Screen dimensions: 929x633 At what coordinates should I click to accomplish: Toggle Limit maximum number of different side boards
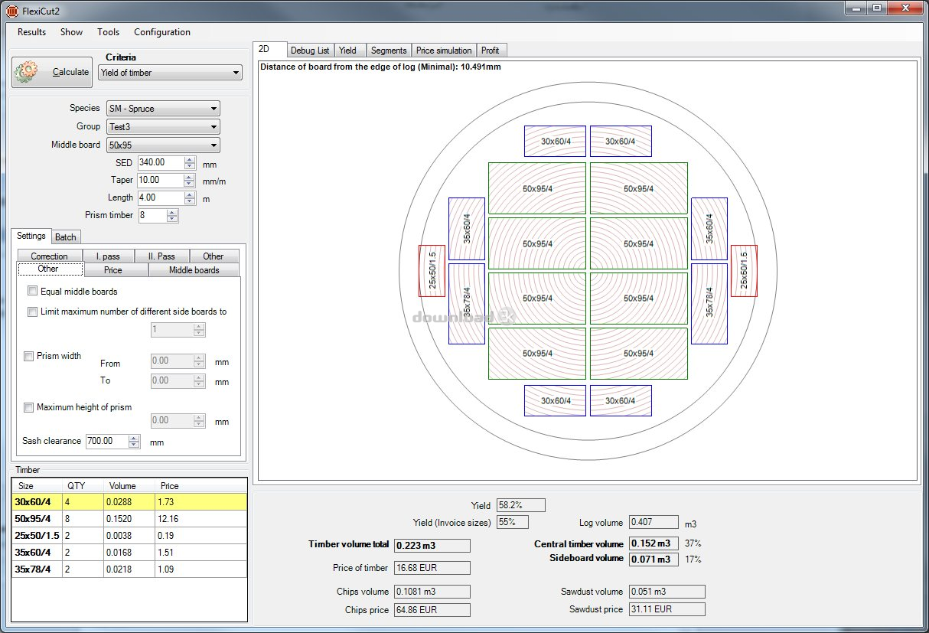32,312
